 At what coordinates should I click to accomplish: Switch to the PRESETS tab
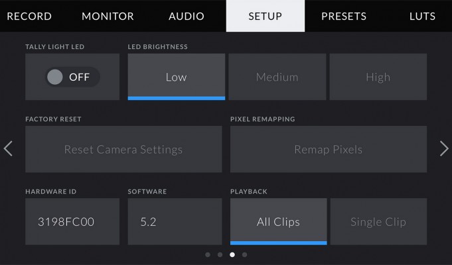click(344, 16)
